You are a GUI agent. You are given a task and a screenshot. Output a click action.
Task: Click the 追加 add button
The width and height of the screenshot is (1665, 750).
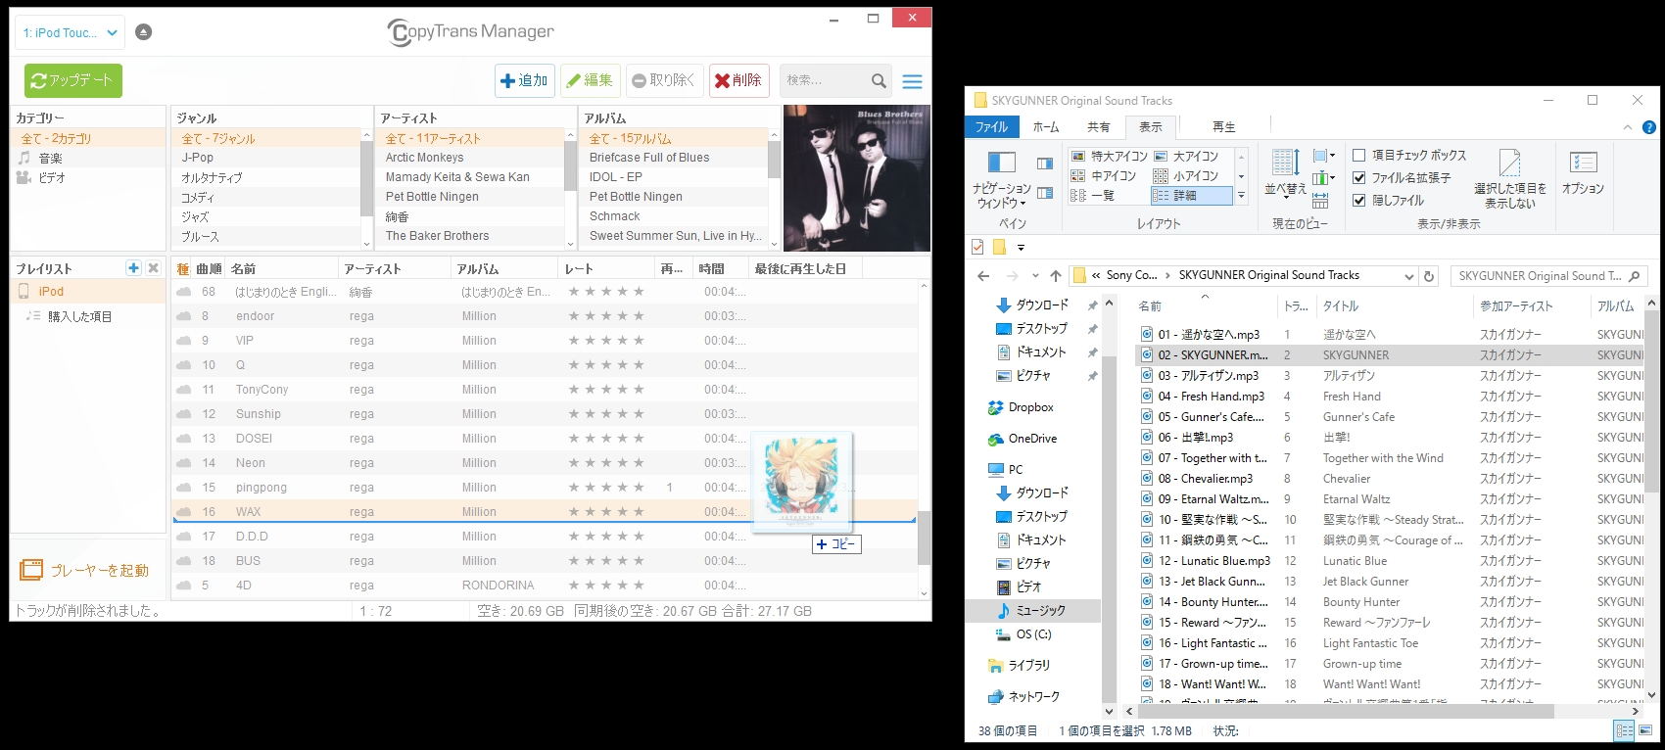click(525, 80)
